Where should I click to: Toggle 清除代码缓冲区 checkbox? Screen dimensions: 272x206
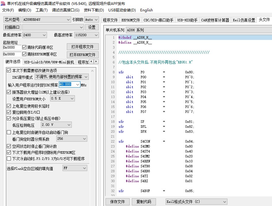point(24,47)
